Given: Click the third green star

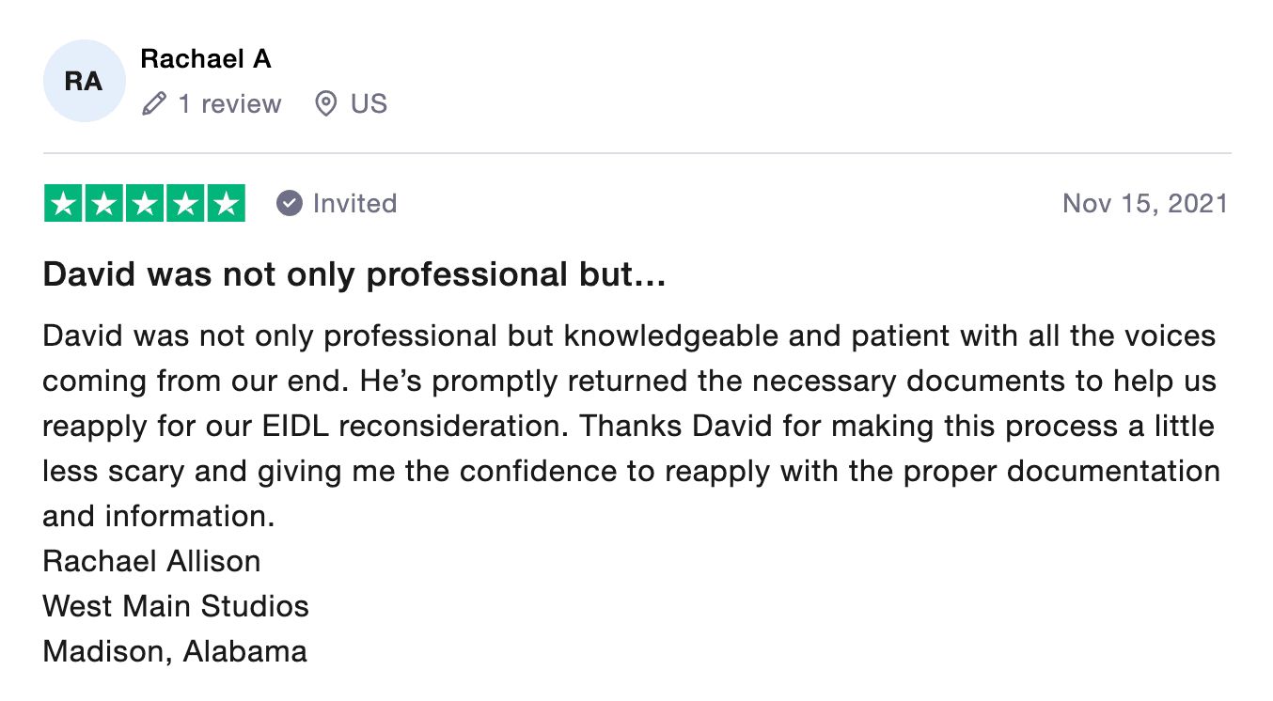Looking at the screenshot, I should tap(145, 204).
